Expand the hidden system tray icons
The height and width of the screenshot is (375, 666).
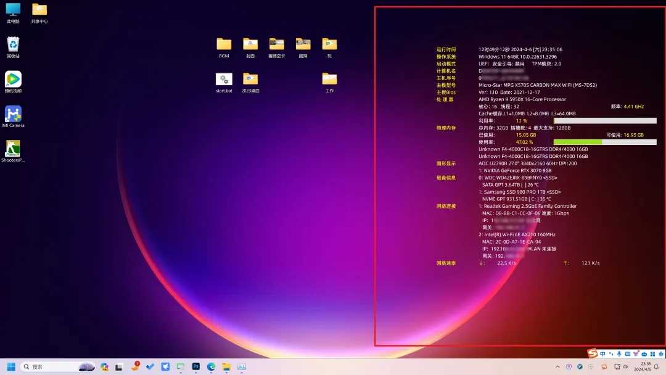pos(558,366)
